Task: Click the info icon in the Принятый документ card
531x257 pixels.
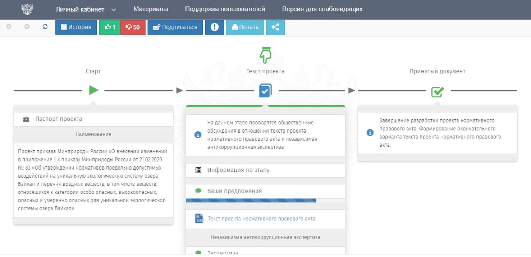Action: pos(370,133)
